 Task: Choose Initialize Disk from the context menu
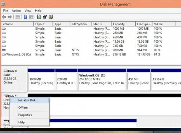tap(29, 100)
